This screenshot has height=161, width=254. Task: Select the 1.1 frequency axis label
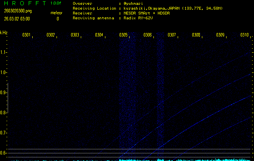tap(4, 52)
